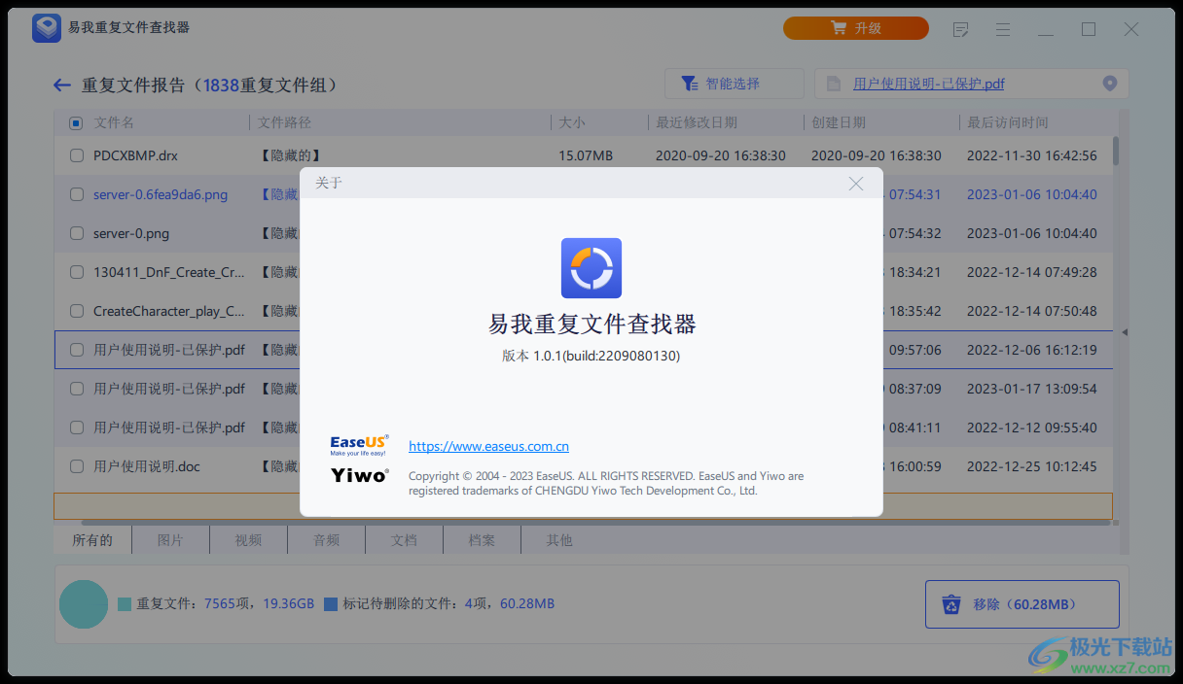Switch to the 音频 (Audio) tab
The image size is (1183, 684).
pos(326,540)
